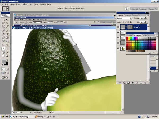Open the Filter menu
This screenshot has height=119, width=159.
(x=30, y=4)
